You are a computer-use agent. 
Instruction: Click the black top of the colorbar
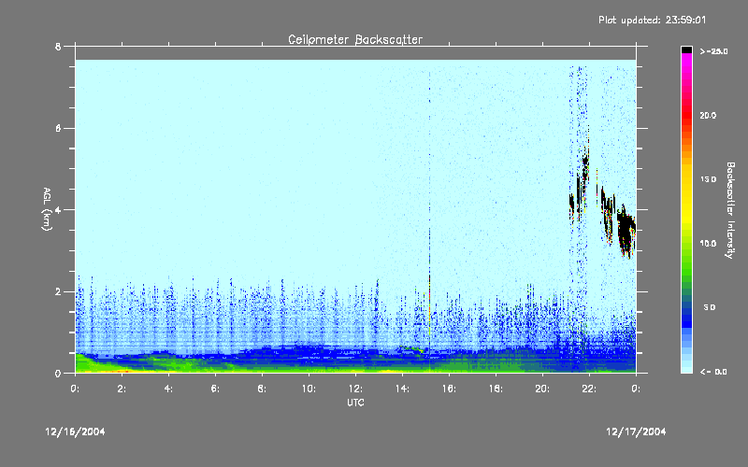[686, 50]
